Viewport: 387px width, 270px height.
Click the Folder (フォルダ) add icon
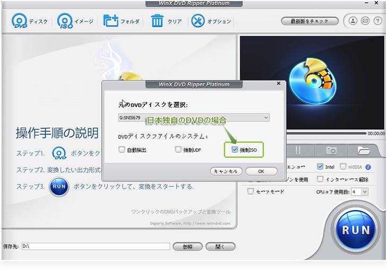coord(111,21)
